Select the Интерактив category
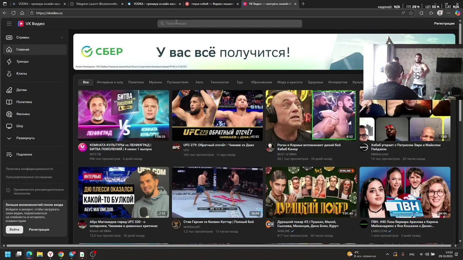The width and height of the screenshot is (463, 260). click(x=338, y=82)
